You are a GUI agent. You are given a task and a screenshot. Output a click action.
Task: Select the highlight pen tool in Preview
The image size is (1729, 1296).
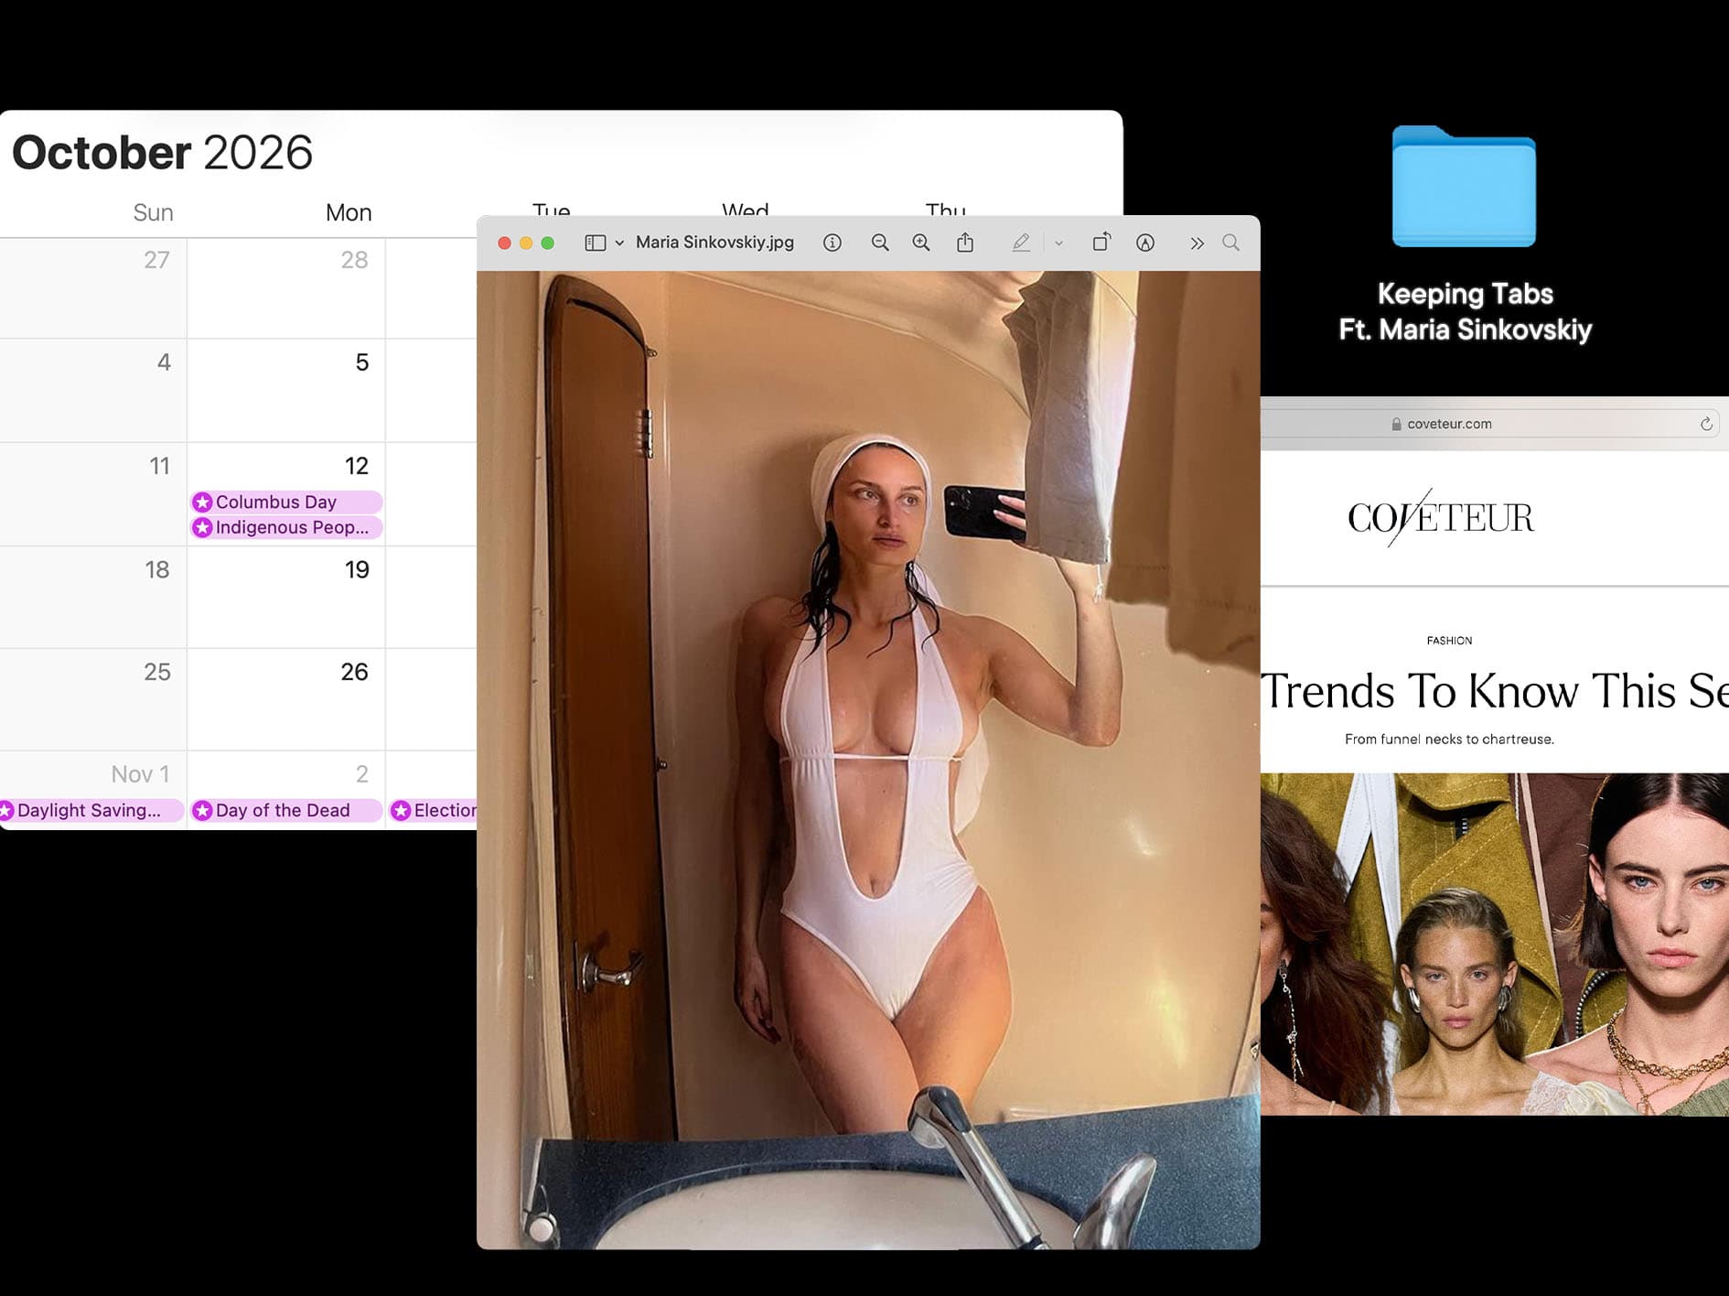click(1021, 243)
